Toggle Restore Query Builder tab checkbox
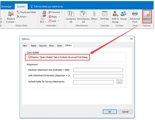Screen dimensions: 155x120 30,57
